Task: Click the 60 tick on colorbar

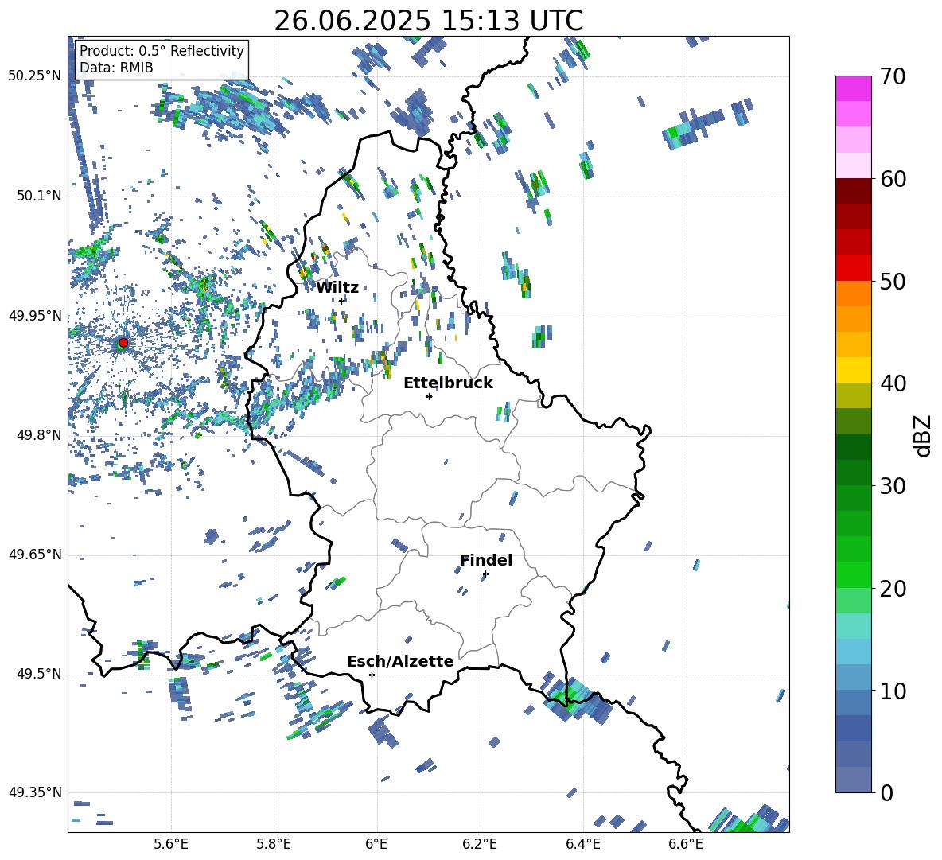Action: point(893,179)
